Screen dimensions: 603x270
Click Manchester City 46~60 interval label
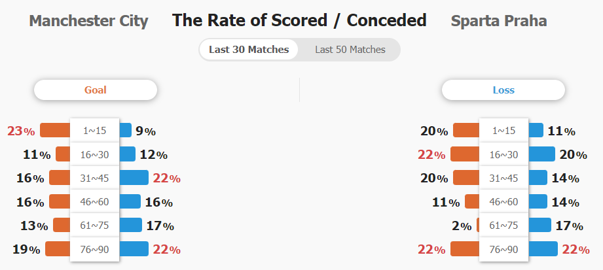click(94, 201)
